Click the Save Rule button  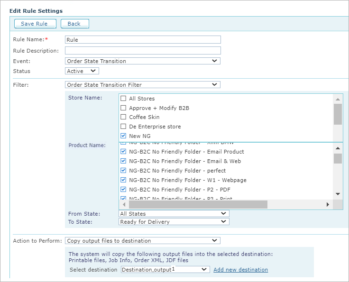coord(35,24)
